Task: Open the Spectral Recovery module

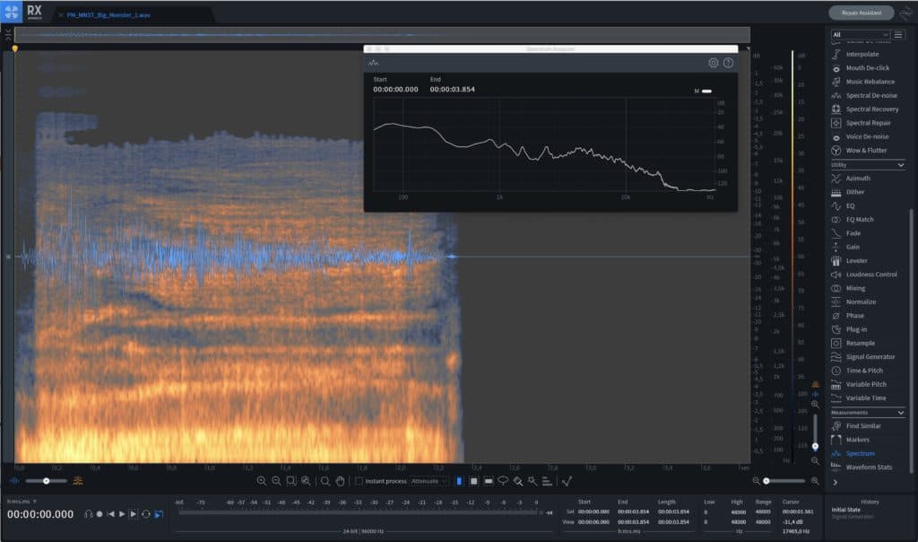Action: pyautogui.click(x=871, y=109)
